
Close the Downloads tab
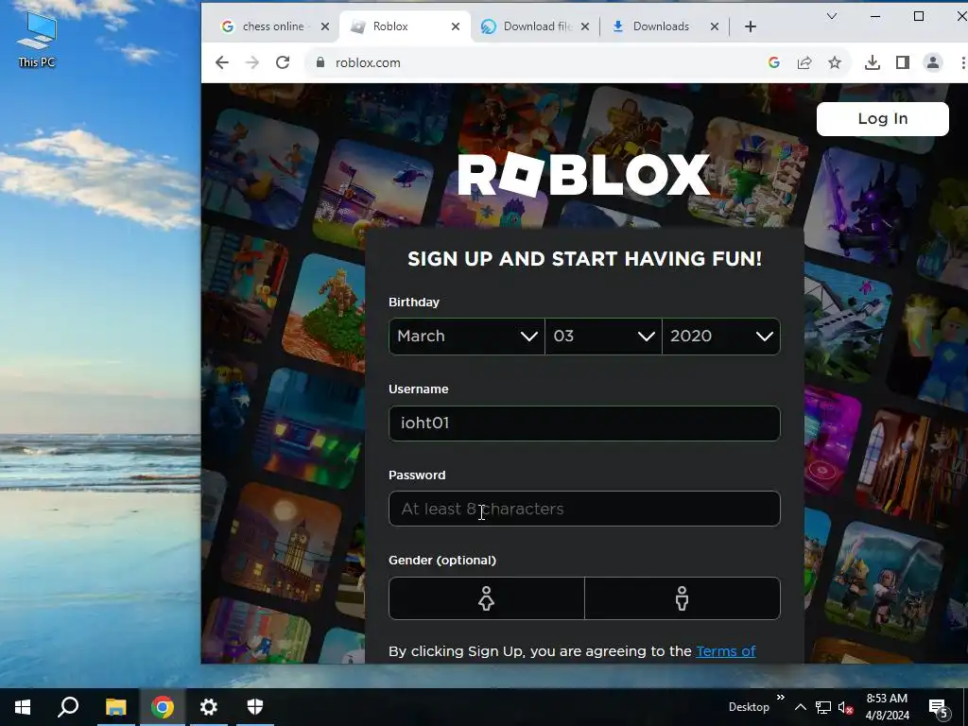coord(715,26)
